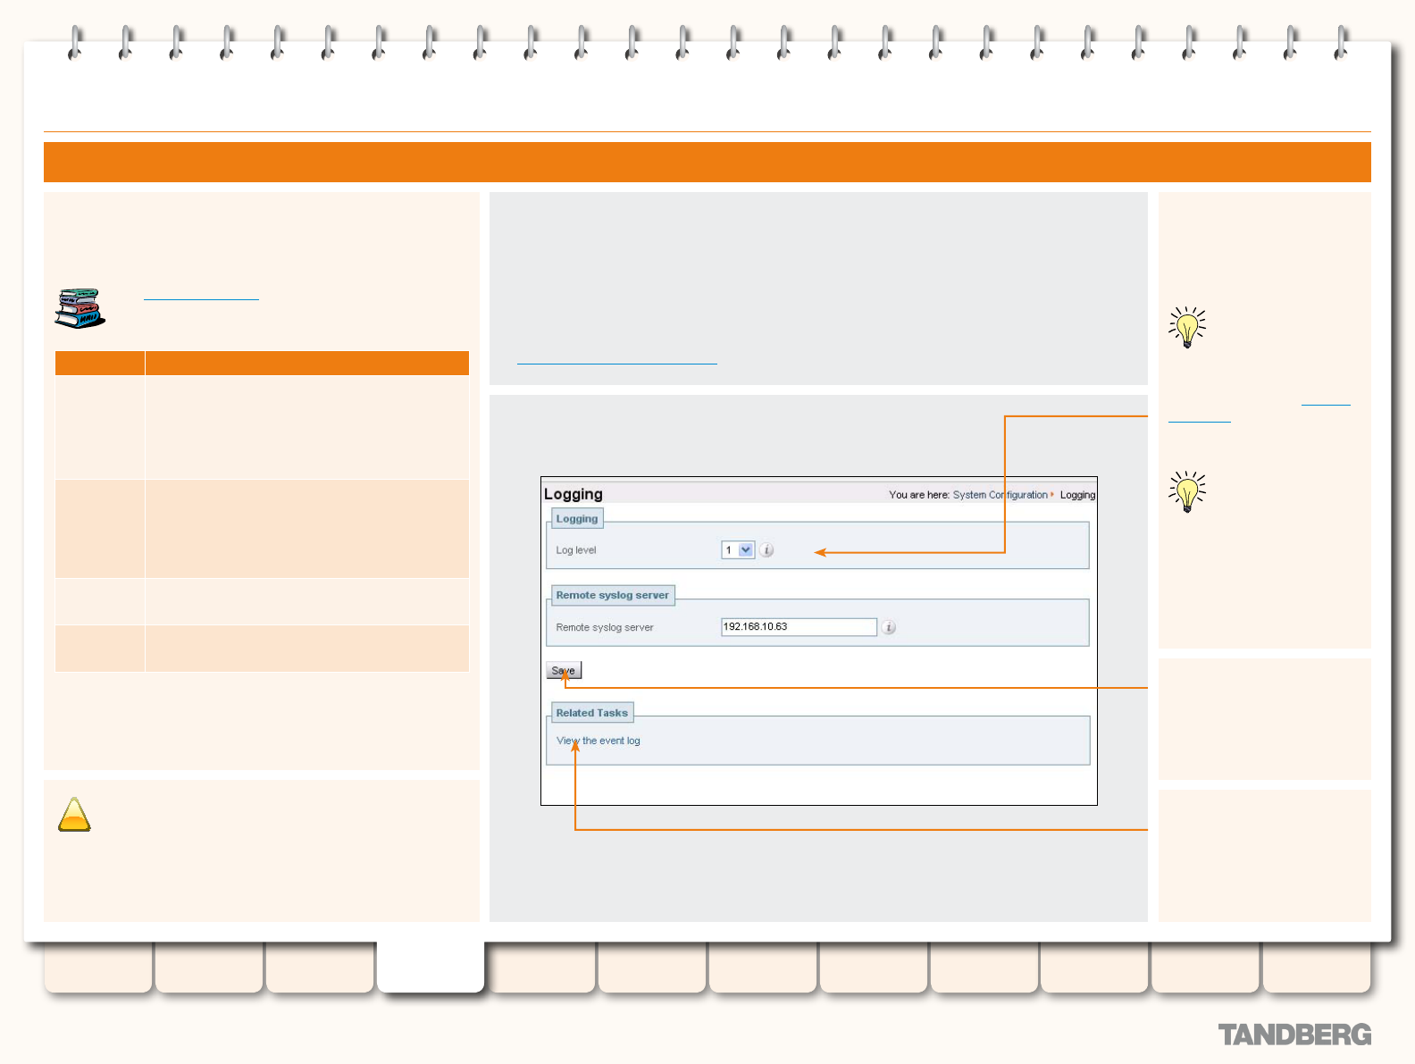Click the Logging breadcrumb entry
The height and width of the screenshot is (1064, 1415).
(x=1077, y=495)
